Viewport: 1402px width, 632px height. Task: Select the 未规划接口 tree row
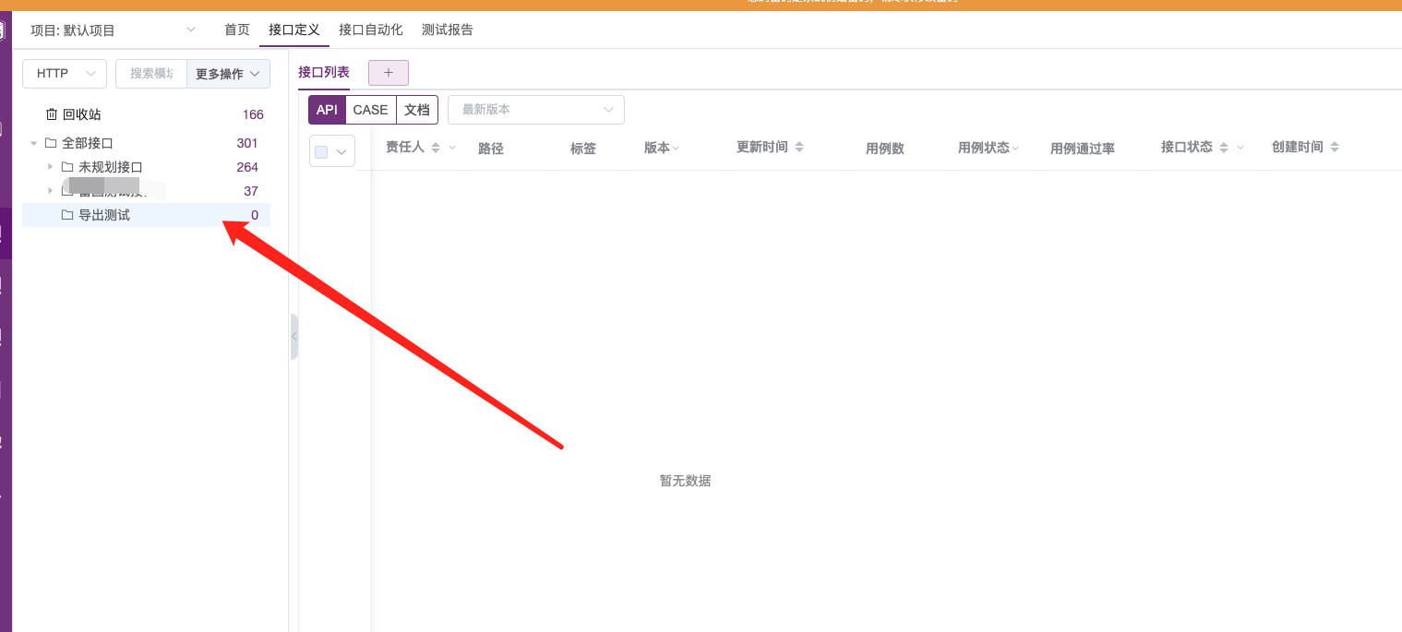146,167
